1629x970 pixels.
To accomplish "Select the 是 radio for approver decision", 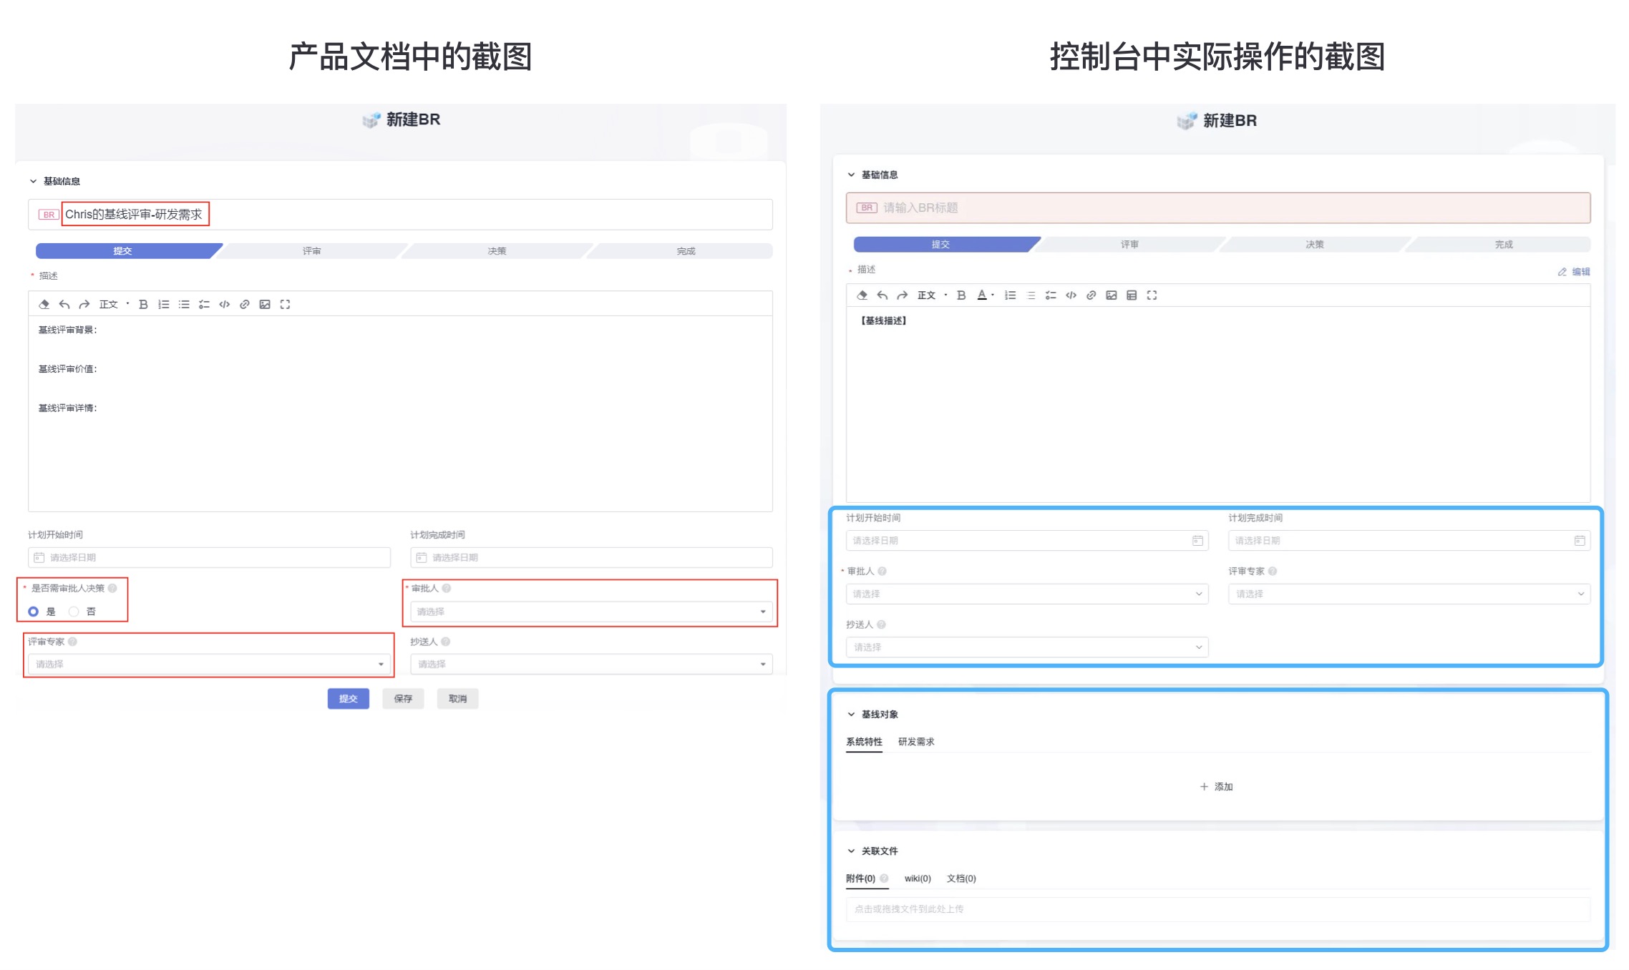I will click(34, 612).
